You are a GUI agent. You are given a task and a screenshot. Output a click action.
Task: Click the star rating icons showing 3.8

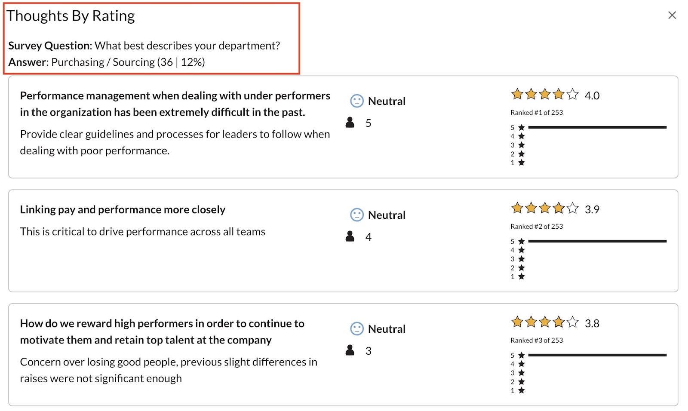coord(545,322)
